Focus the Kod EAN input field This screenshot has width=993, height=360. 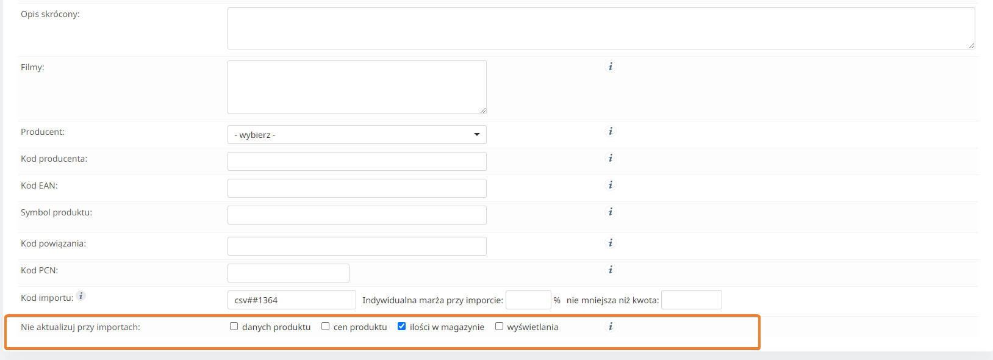pos(357,188)
